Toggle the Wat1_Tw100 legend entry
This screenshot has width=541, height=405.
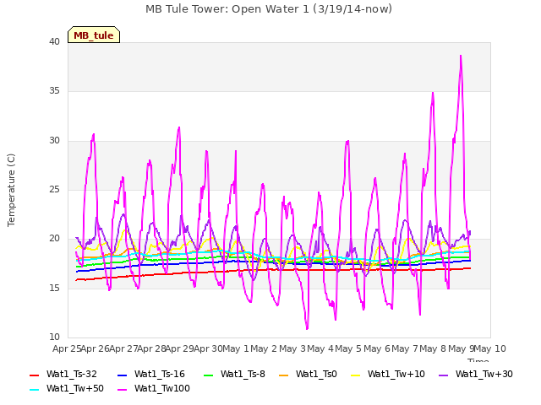pyautogui.click(x=154, y=388)
